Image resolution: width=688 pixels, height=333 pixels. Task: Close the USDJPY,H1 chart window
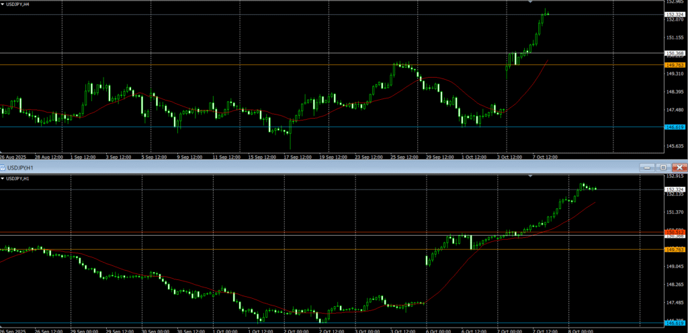point(679,167)
